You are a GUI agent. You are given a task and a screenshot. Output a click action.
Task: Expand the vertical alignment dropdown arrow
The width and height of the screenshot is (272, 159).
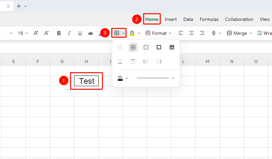(x=220, y=33)
